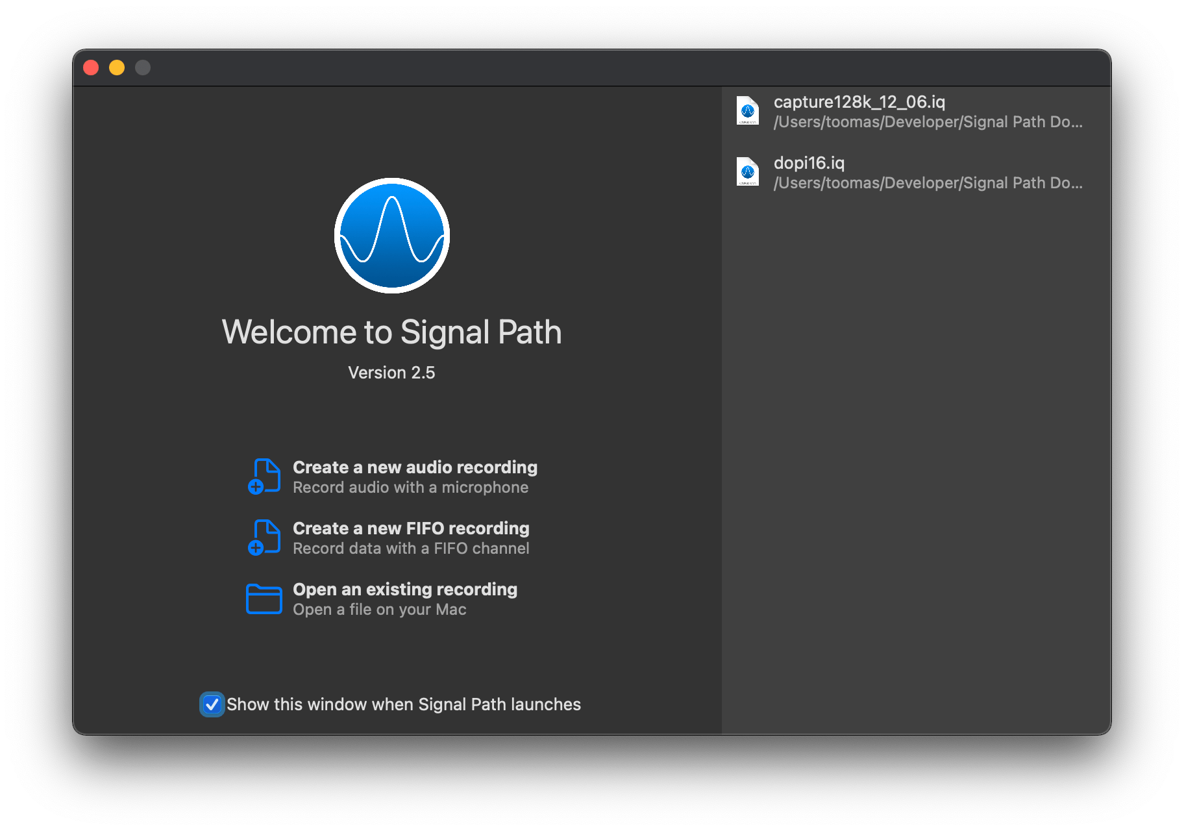This screenshot has width=1184, height=831.
Task: Click 'Open a file on your Mac' subtitle
Action: click(379, 610)
